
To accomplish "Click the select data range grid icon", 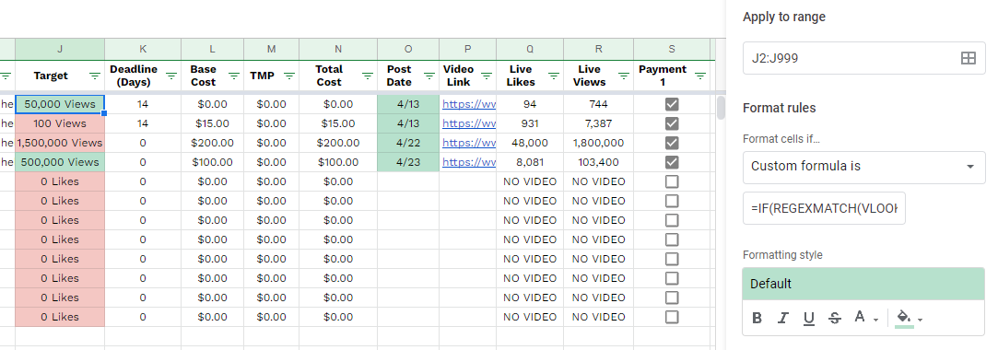I will coord(968,59).
